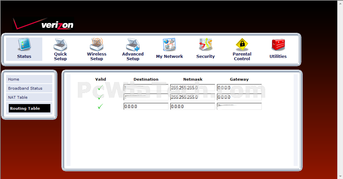This screenshot has width=343, height=179.
Task: Open the Broadband Status page
Action: pos(29,88)
